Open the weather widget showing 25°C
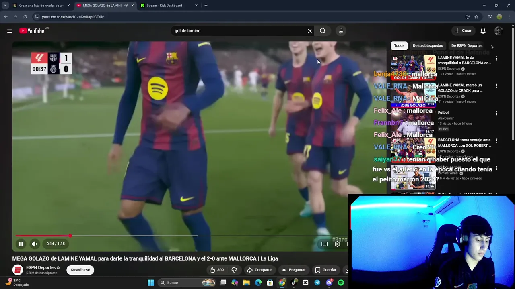 point(17,283)
